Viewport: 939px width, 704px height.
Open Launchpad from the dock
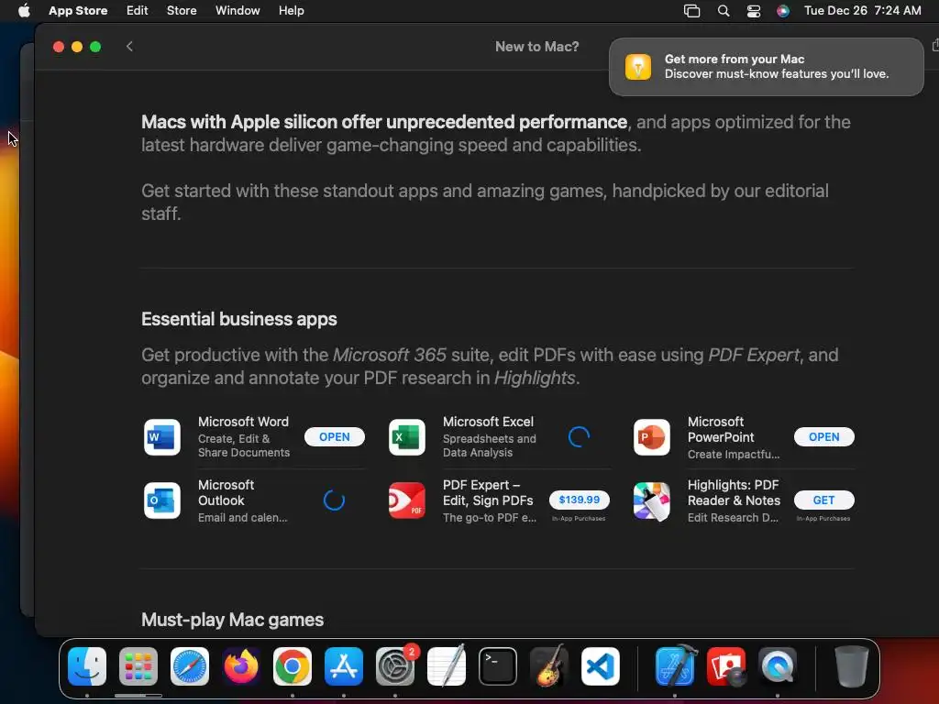coord(138,666)
